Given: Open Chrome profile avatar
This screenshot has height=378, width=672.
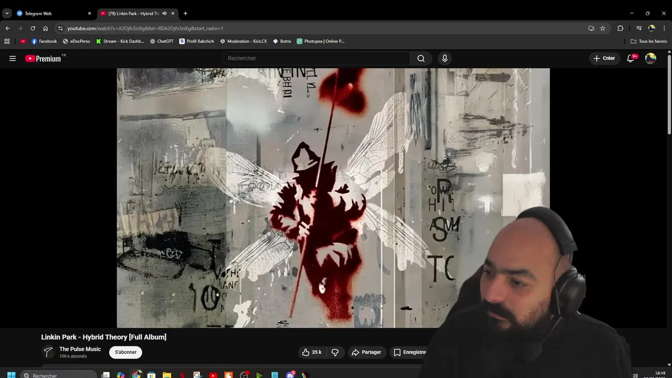Looking at the screenshot, I should (652, 28).
